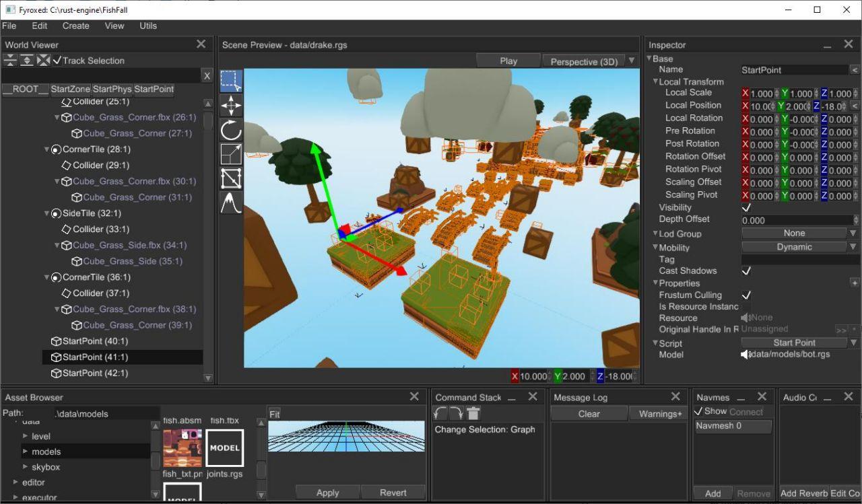Image resolution: width=862 pixels, height=504 pixels.
Task: Open the Lod Group None dropdown
Action: [853, 233]
